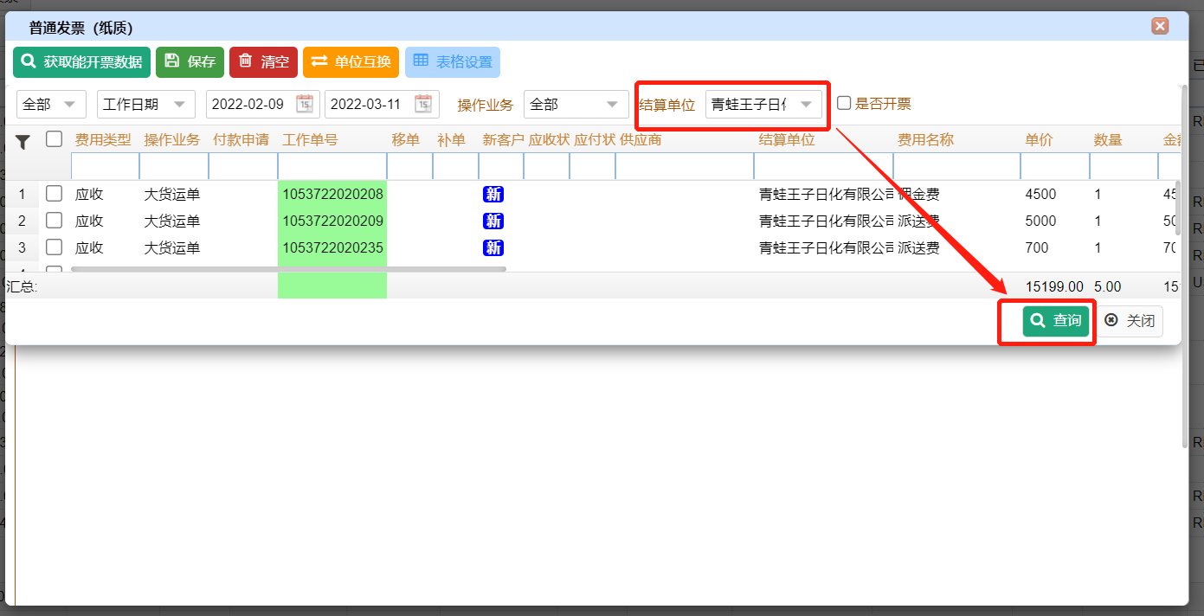
Task: Check the checkbox for row 1
Action: 54,194
